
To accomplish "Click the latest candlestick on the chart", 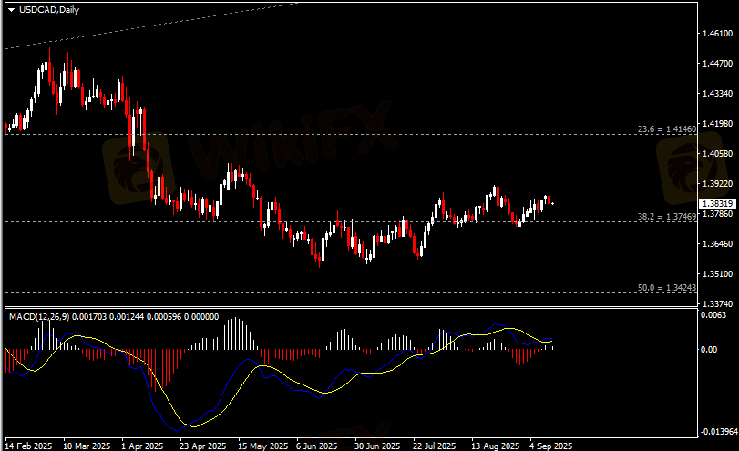I will [x=552, y=203].
